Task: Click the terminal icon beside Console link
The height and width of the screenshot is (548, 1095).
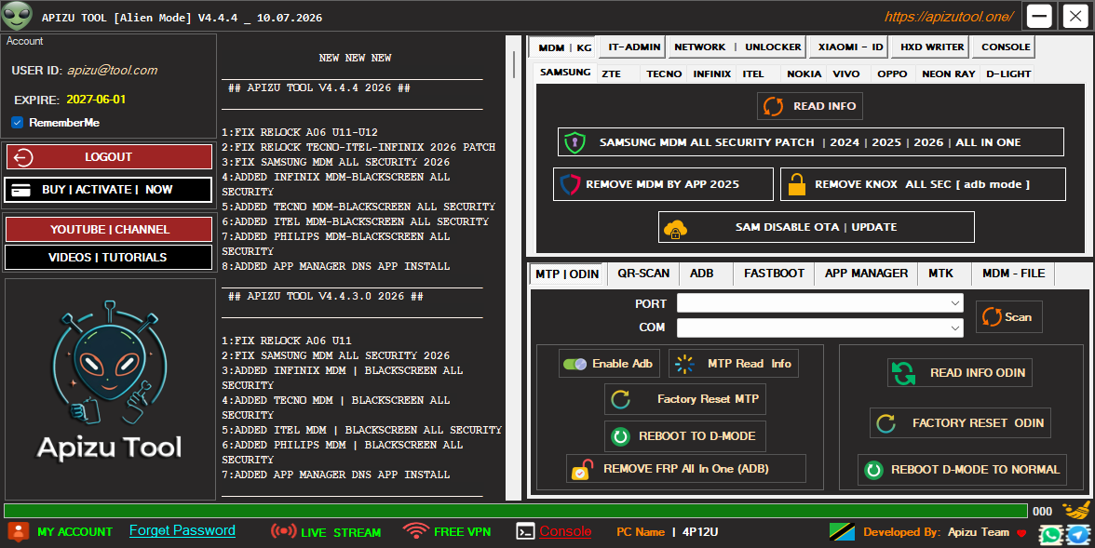Action: (x=525, y=532)
